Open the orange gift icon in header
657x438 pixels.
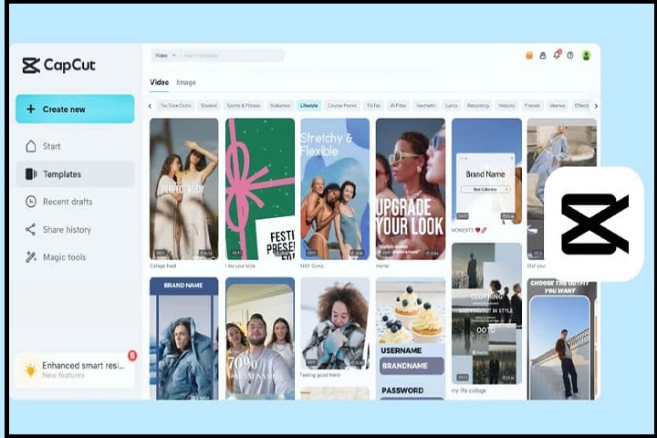click(x=529, y=56)
